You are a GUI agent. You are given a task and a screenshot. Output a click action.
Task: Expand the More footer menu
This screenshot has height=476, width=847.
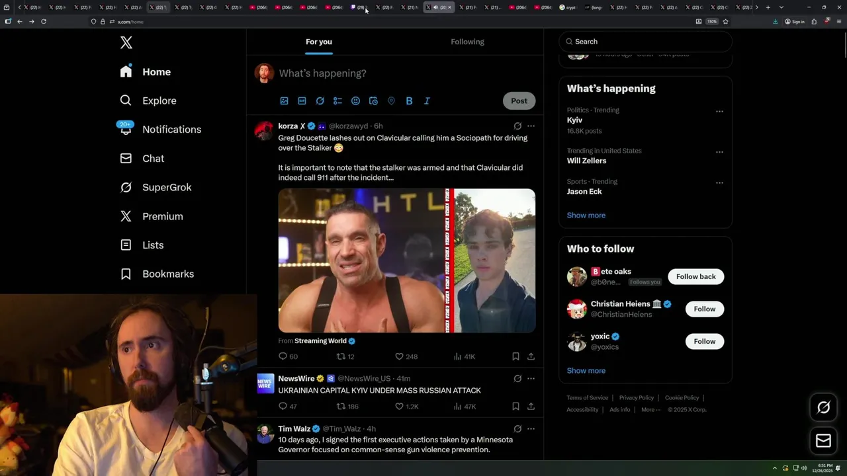pyautogui.click(x=650, y=410)
